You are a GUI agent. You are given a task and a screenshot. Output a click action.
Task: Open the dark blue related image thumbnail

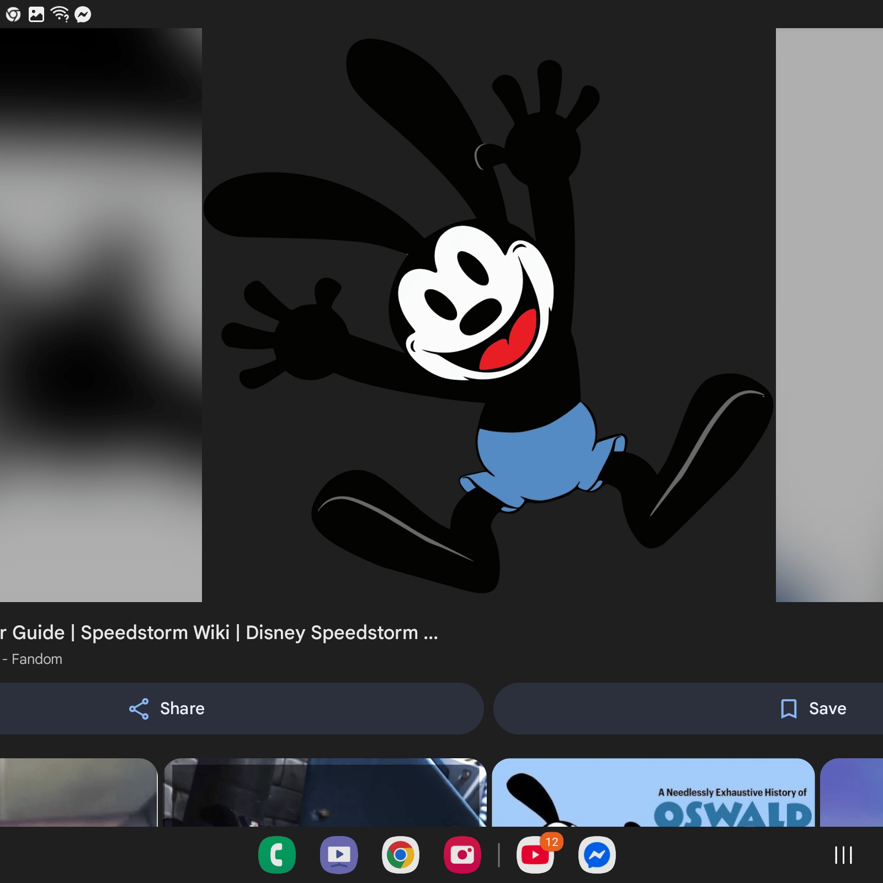click(326, 792)
